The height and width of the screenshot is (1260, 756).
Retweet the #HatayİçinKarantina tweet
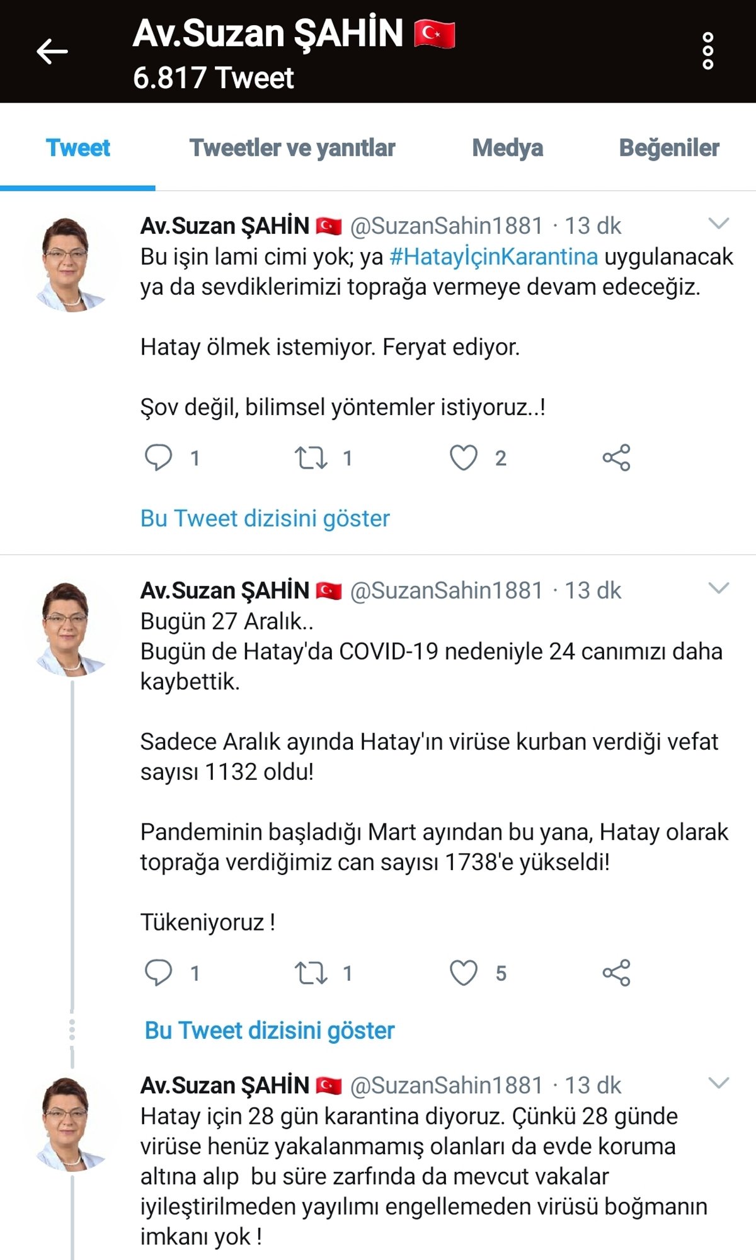click(311, 458)
